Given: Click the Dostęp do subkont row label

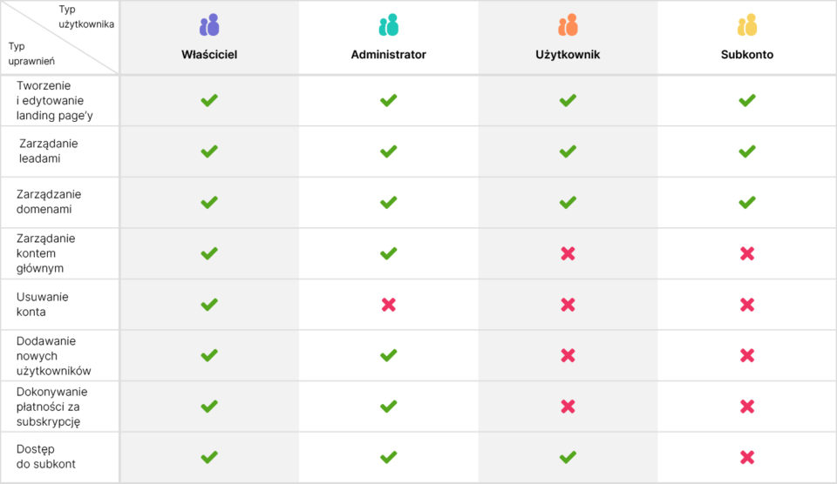Looking at the screenshot, I should coord(46,457).
